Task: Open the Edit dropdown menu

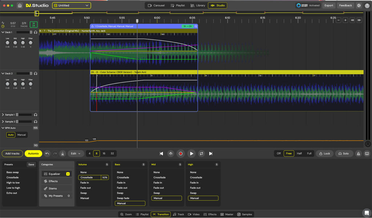Action: pos(76,154)
